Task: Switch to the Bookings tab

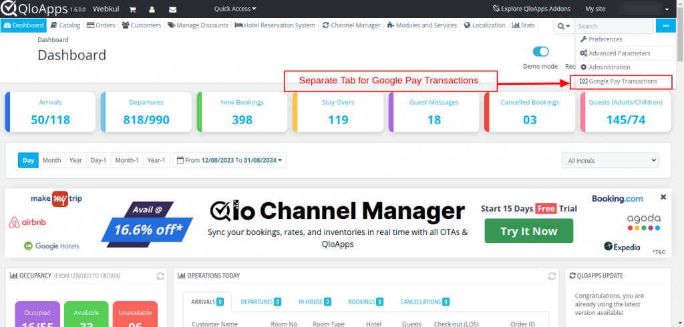Action: click(x=365, y=302)
